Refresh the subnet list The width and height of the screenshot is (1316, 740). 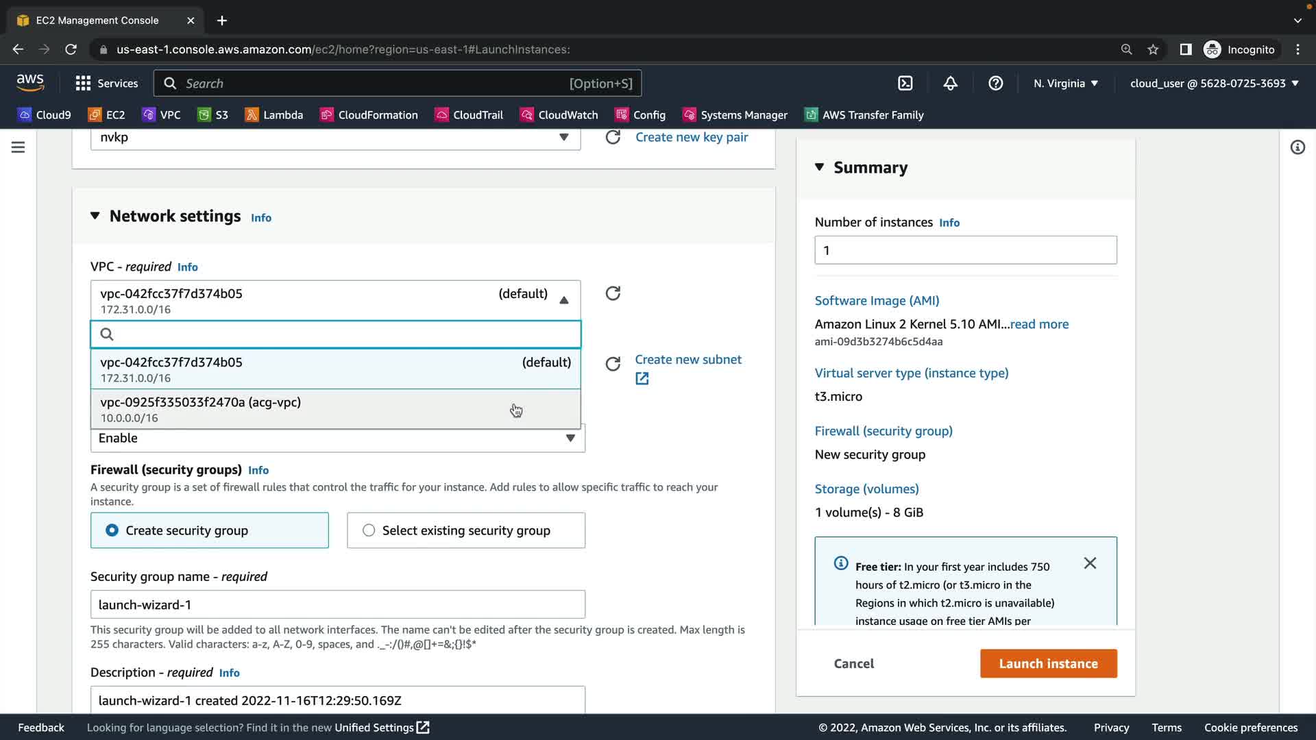click(x=613, y=364)
